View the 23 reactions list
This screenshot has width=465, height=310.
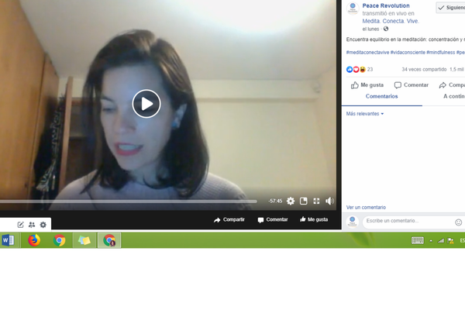(360, 70)
